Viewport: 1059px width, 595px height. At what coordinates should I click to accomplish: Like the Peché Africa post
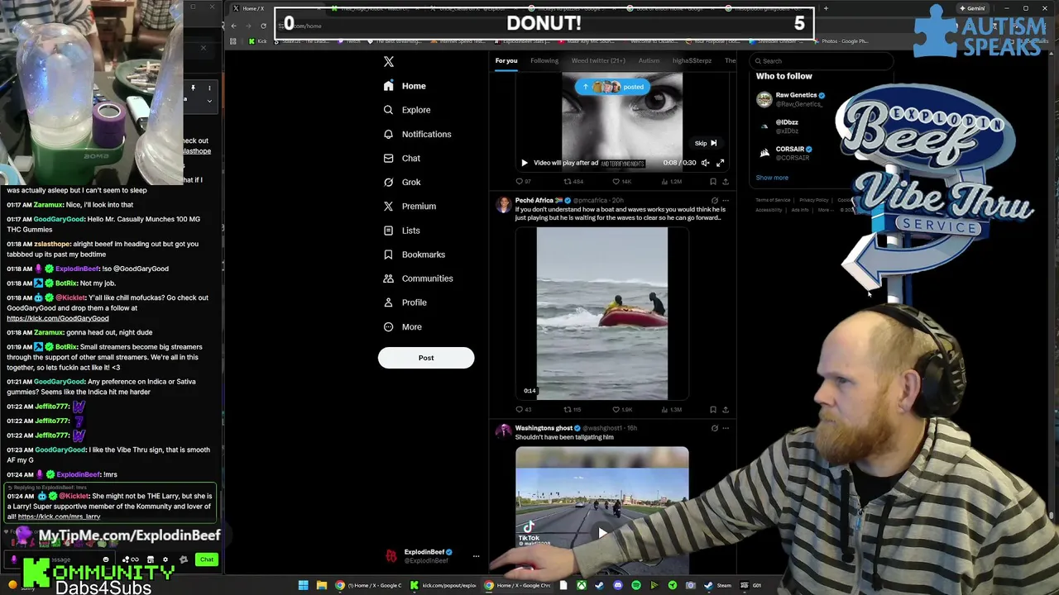pyautogui.click(x=621, y=409)
